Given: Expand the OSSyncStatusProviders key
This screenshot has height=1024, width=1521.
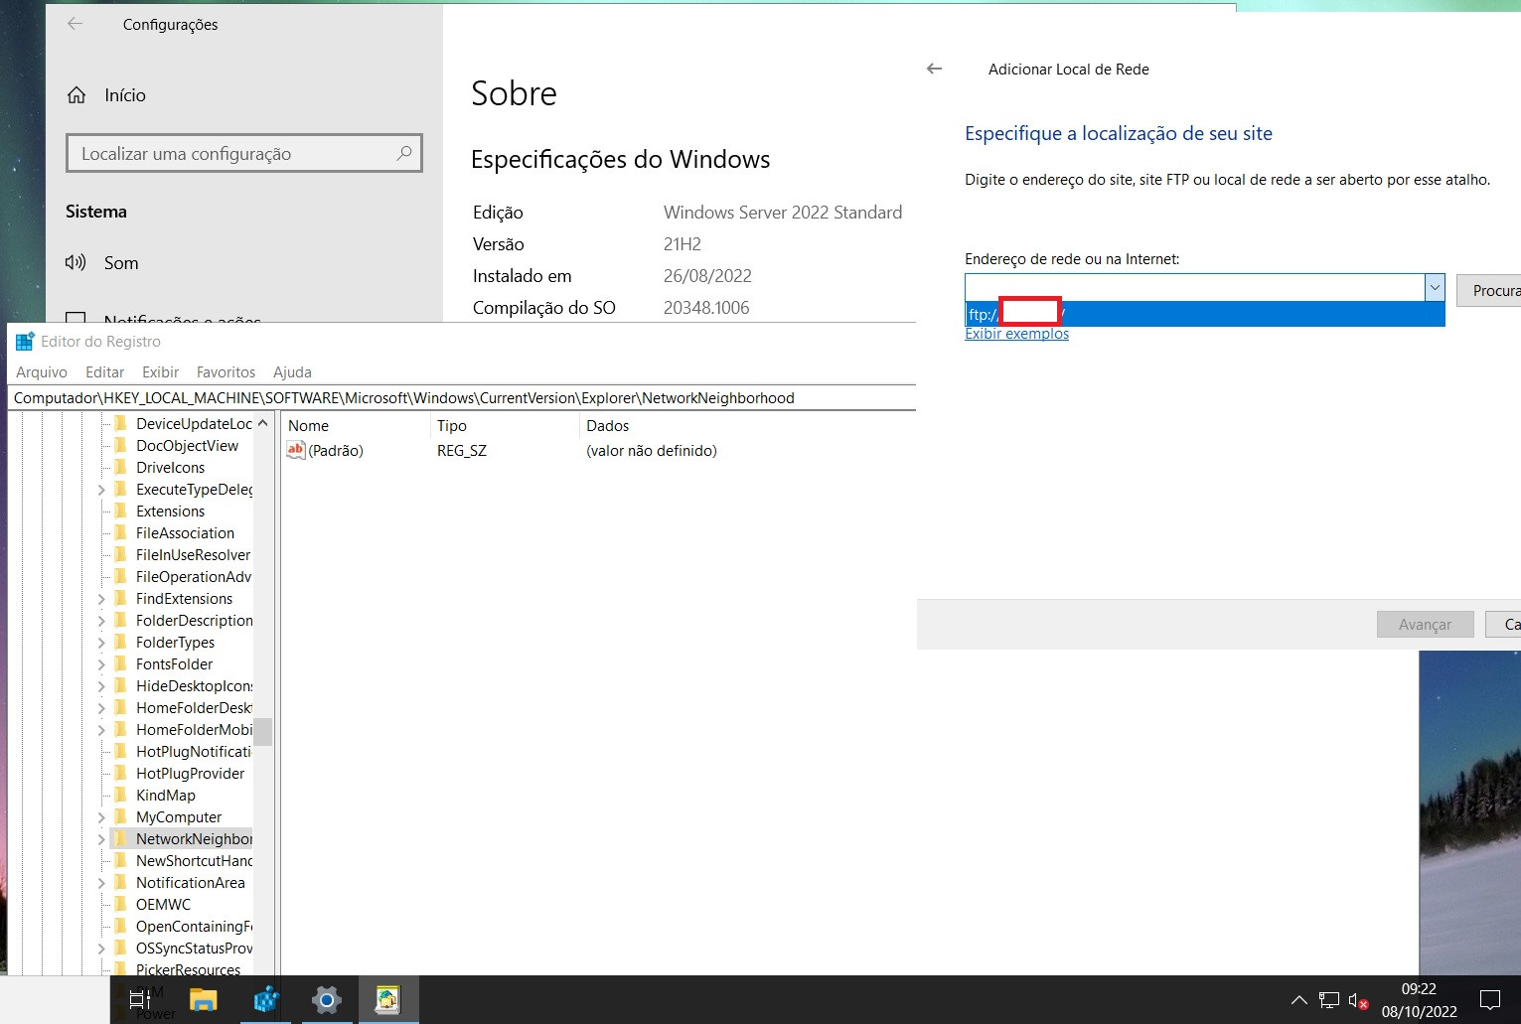Looking at the screenshot, I should (101, 949).
